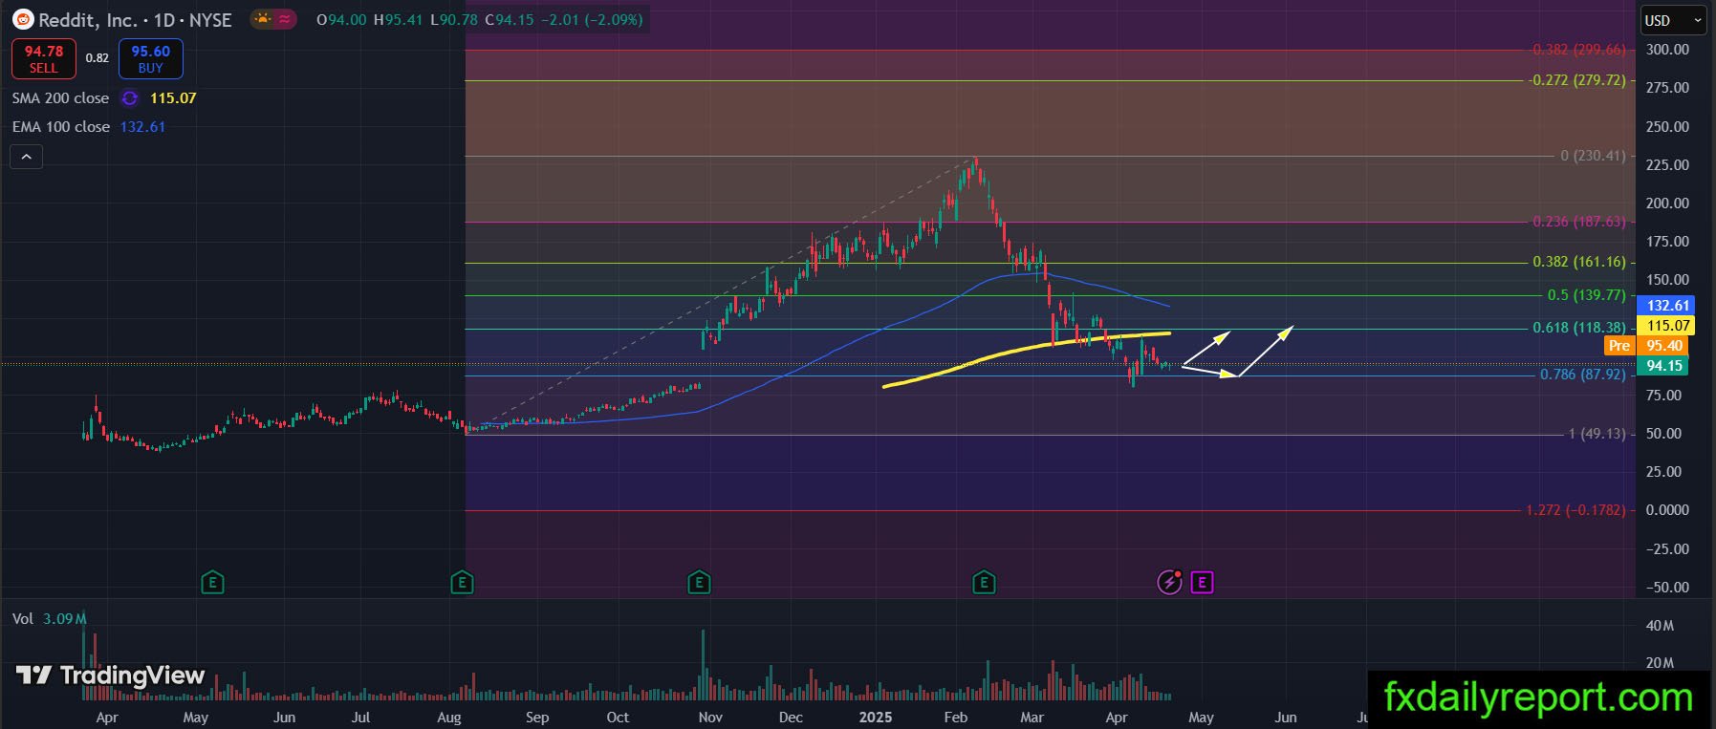Screen dimensions: 1716x729
Task: Select the 0.382 (299.66) Fibonacci level label
Action: coord(1578,50)
